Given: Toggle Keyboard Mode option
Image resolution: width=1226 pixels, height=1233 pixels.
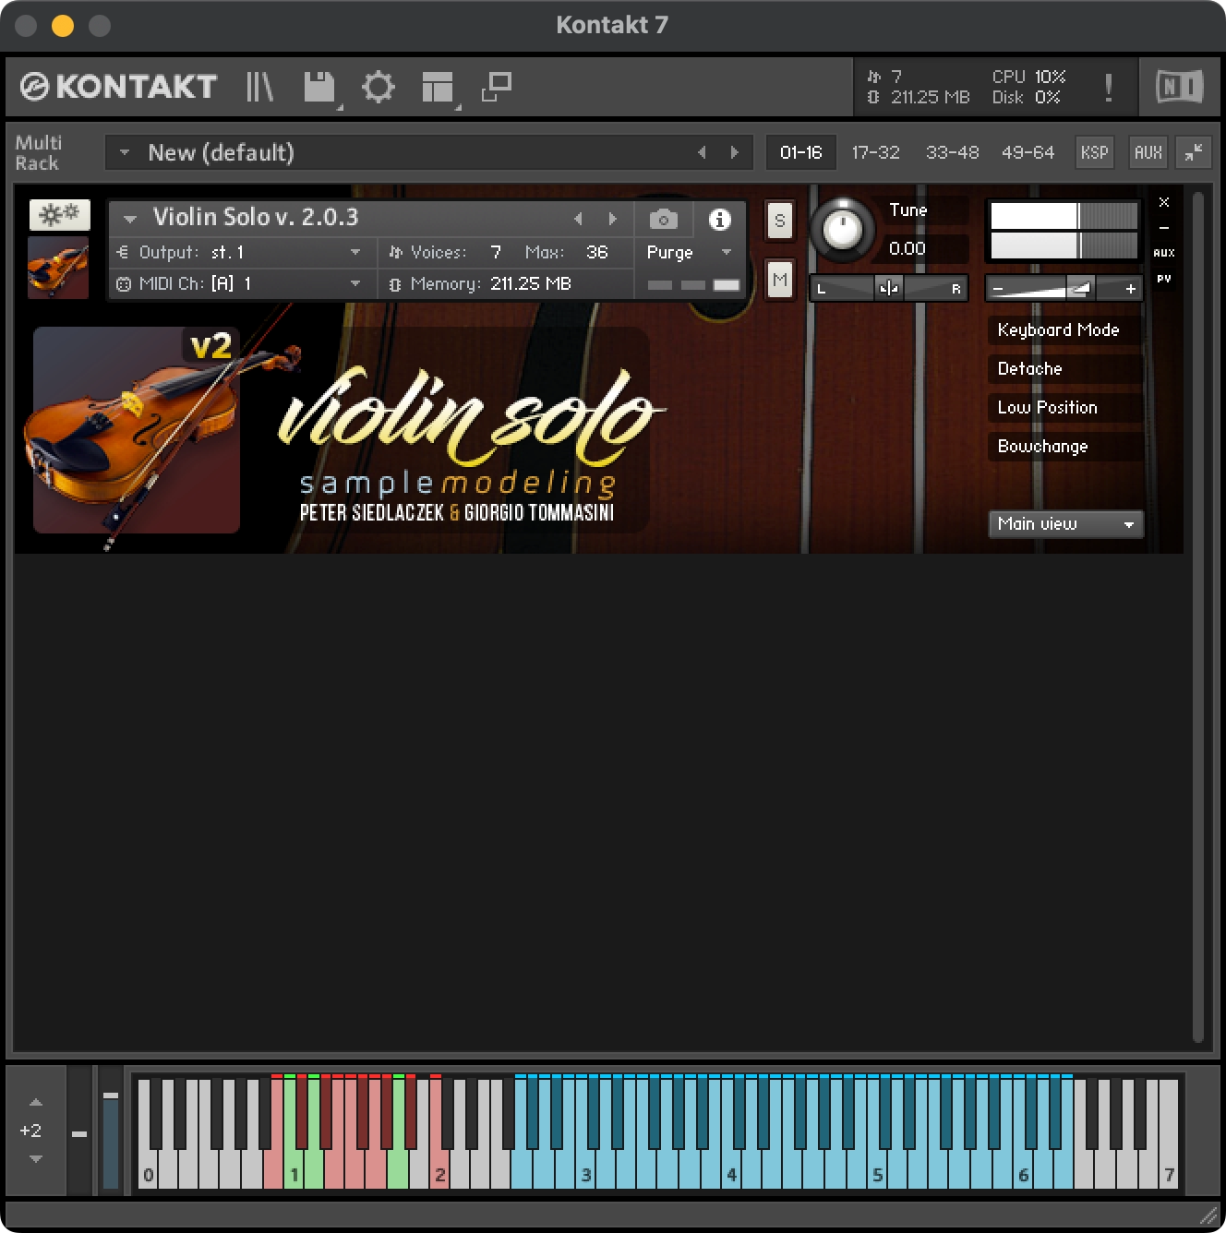Looking at the screenshot, I should tap(1064, 329).
